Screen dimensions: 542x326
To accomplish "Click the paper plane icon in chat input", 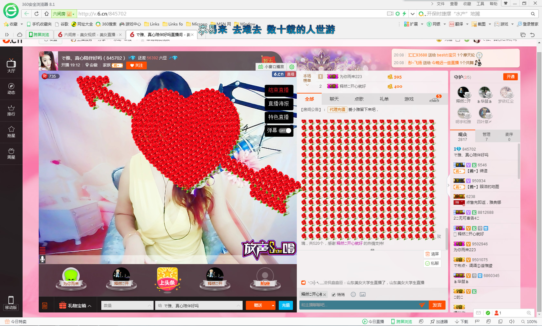I will (x=422, y=305).
